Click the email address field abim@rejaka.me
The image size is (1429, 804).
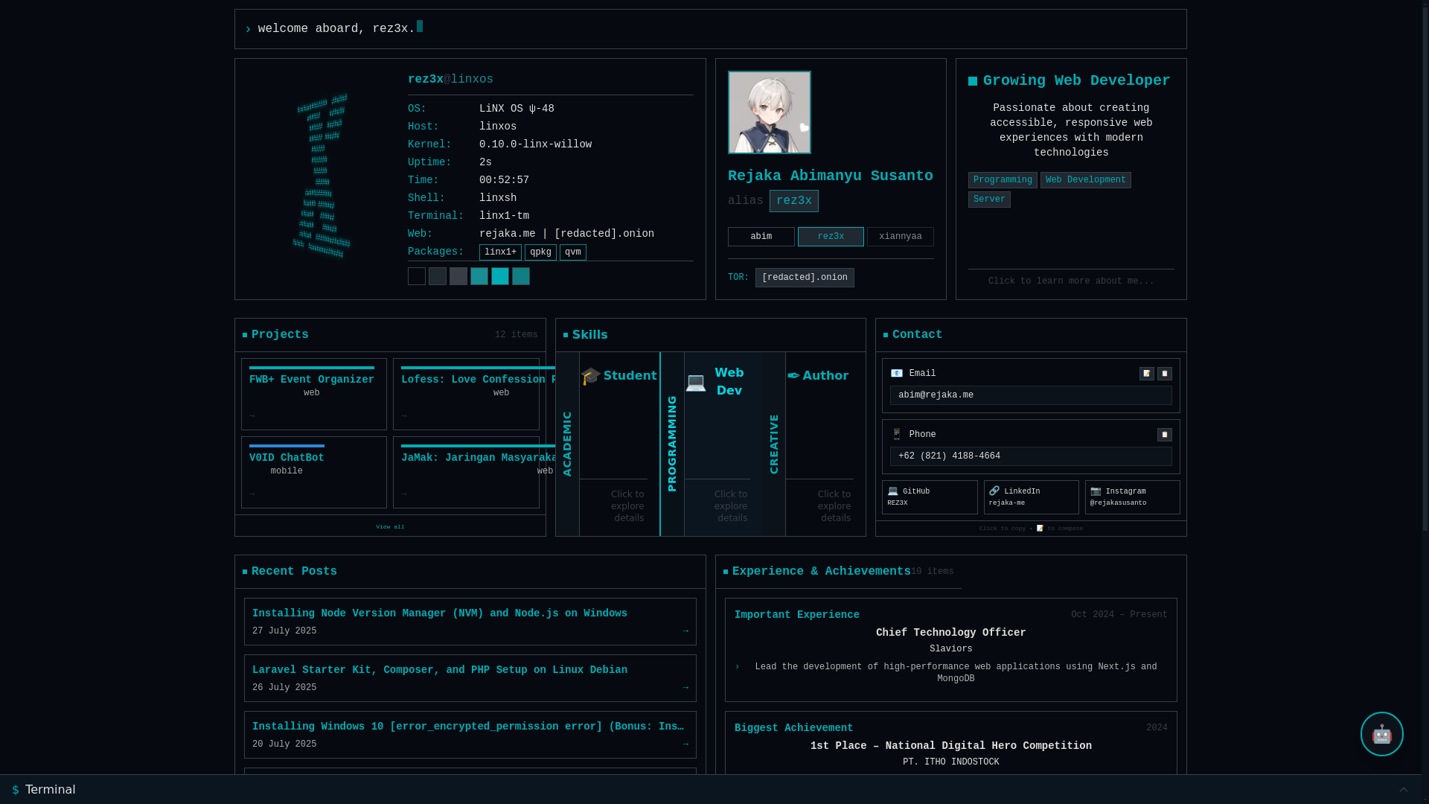click(1031, 395)
